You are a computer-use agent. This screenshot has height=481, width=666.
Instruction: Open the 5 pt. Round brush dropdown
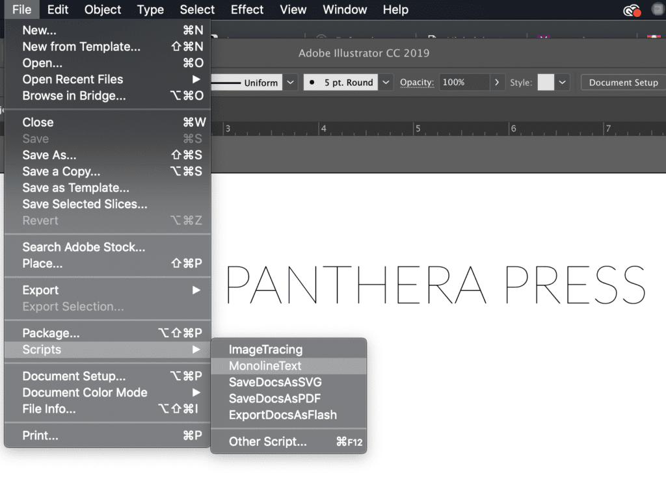coord(385,83)
